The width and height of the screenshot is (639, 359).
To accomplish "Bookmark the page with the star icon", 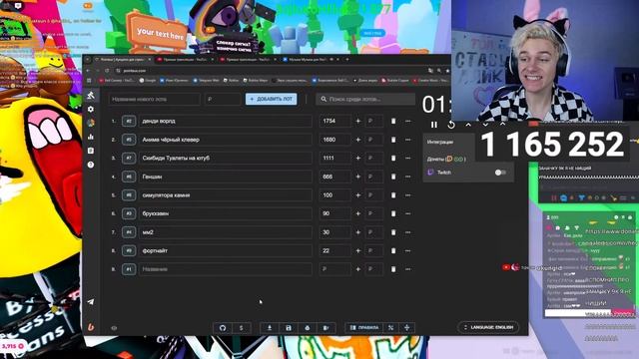I will pyautogui.click(x=447, y=71).
